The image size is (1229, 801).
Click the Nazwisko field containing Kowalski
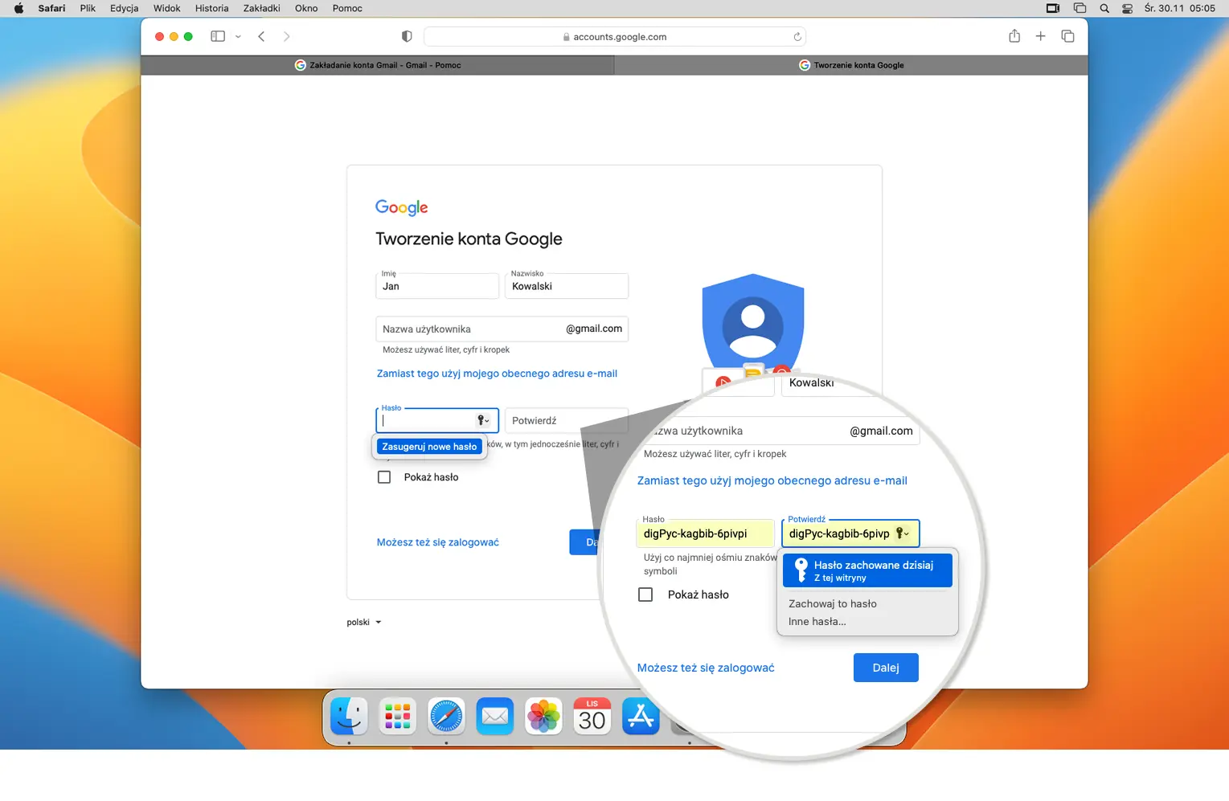[567, 286]
